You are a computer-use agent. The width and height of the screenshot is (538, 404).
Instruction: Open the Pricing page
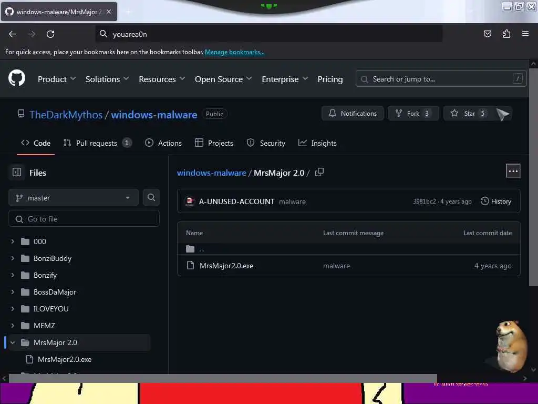[330, 79]
